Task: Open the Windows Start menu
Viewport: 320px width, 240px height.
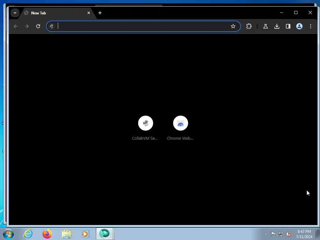Action: 8,234
